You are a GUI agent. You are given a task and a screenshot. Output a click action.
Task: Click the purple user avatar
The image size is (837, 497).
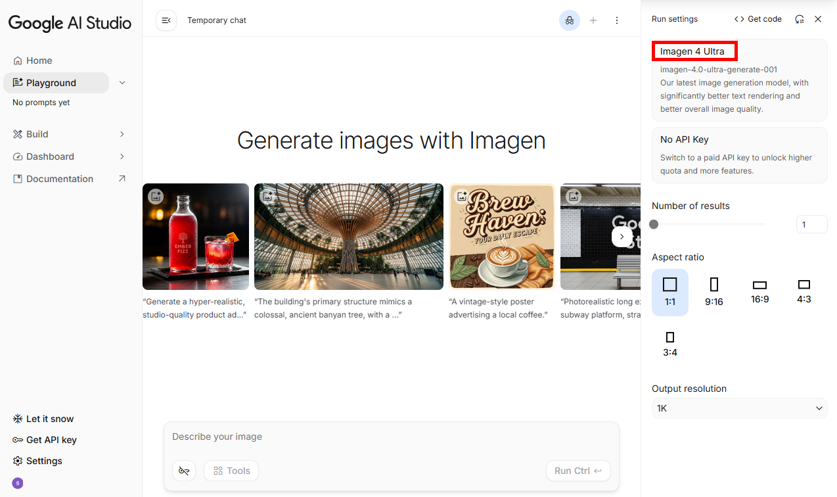(18, 483)
